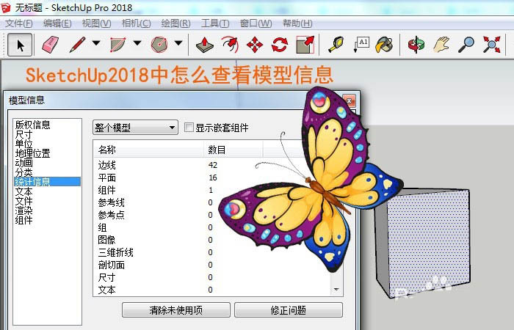This screenshot has height=330, width=514.
Task: Open the 绘图(R) menu
Action: (175, 23)
